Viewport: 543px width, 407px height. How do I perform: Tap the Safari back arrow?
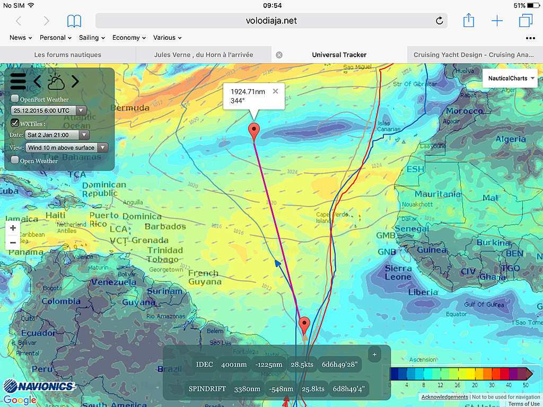[19, 21]
